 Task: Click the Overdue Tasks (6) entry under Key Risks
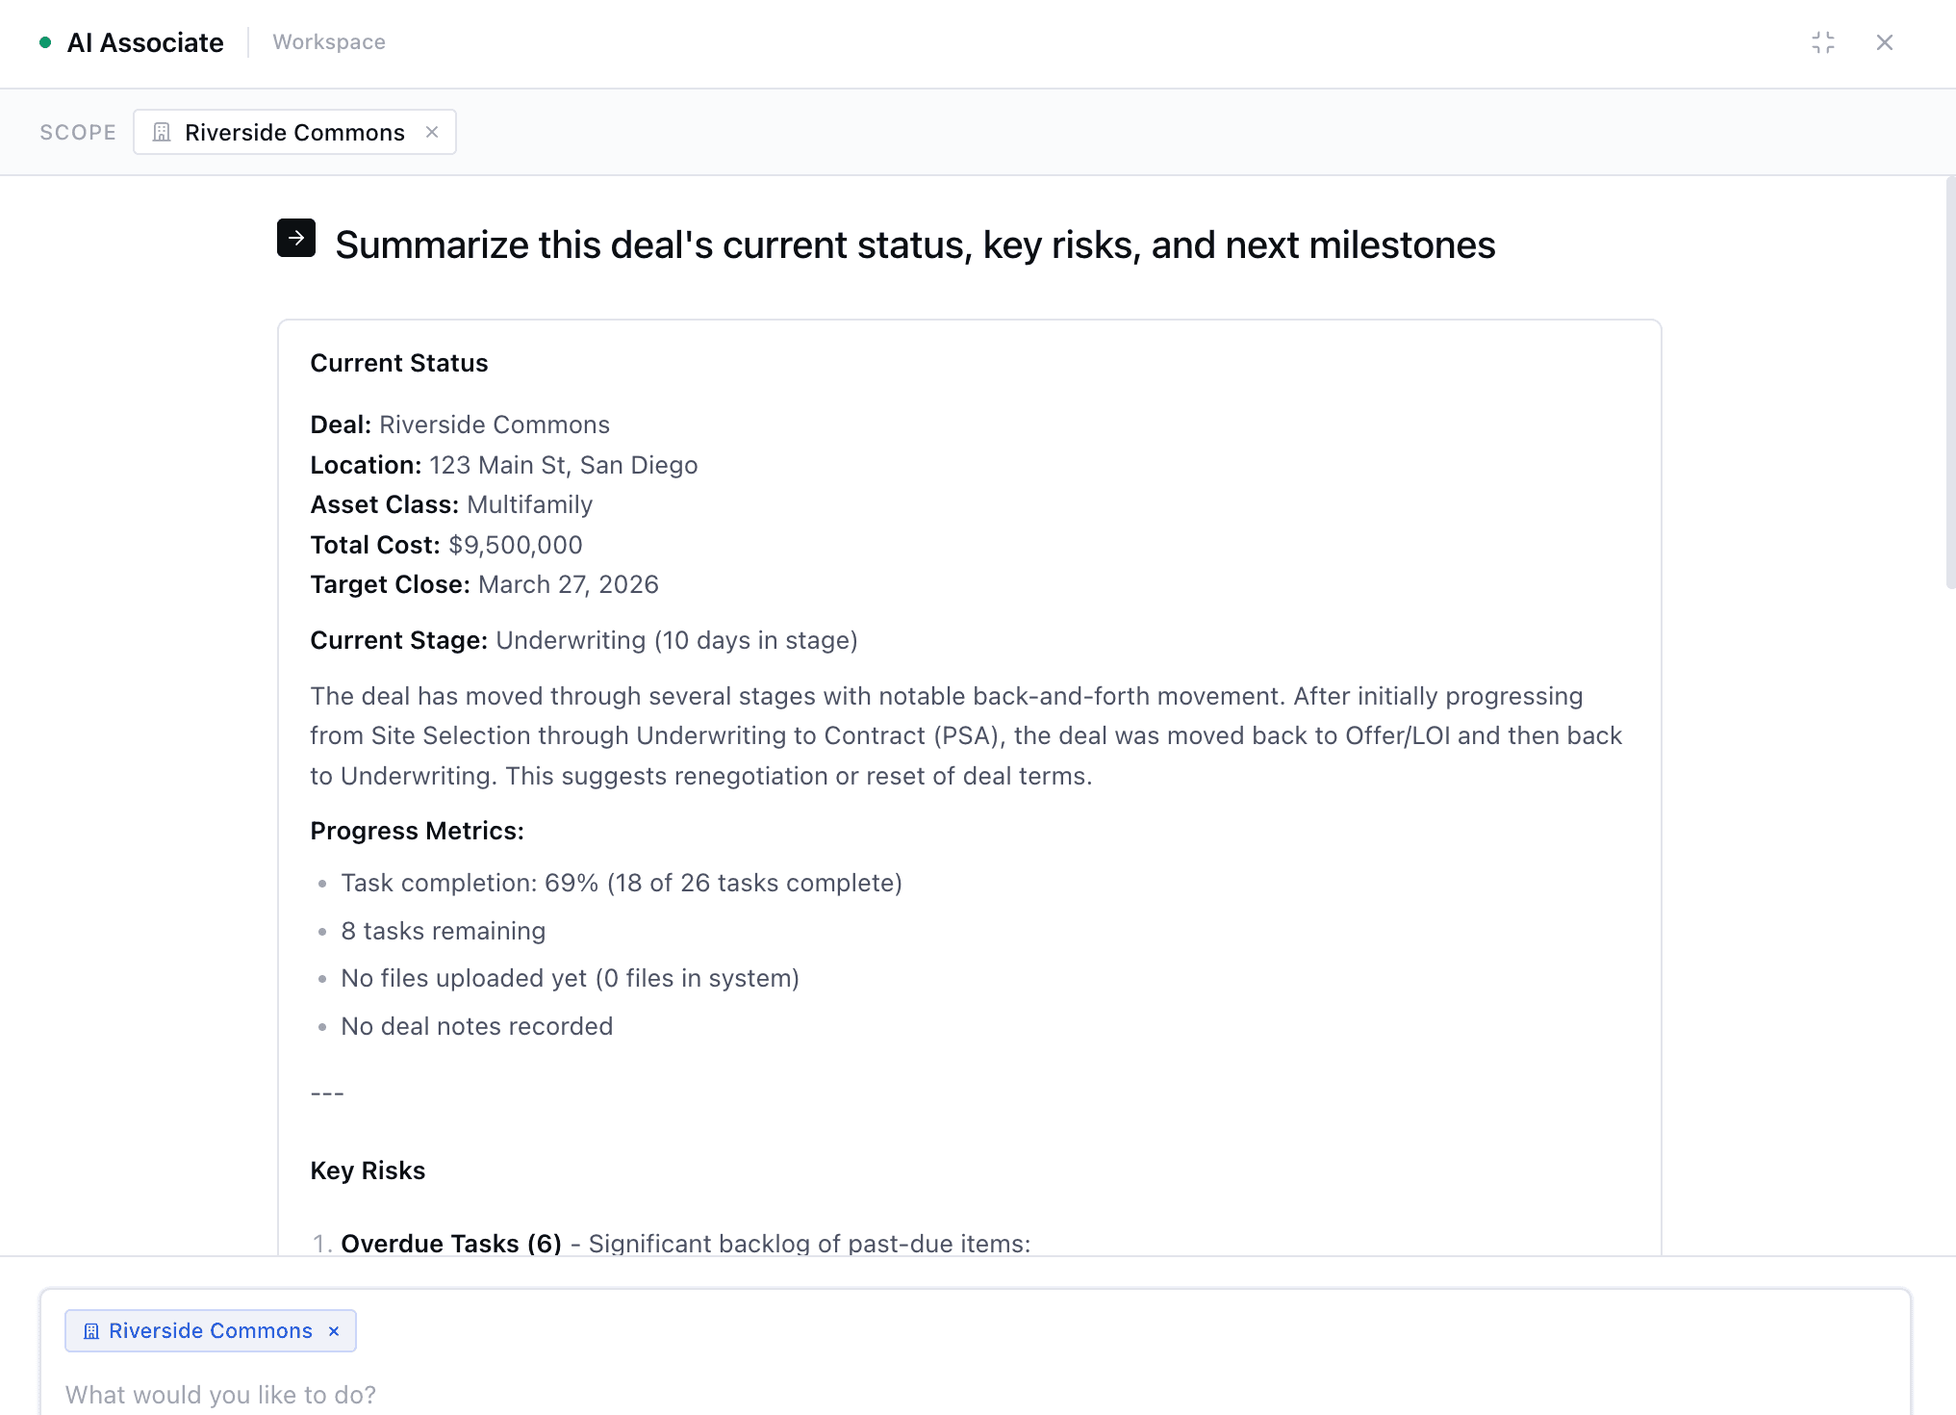tap(451, 1243)
